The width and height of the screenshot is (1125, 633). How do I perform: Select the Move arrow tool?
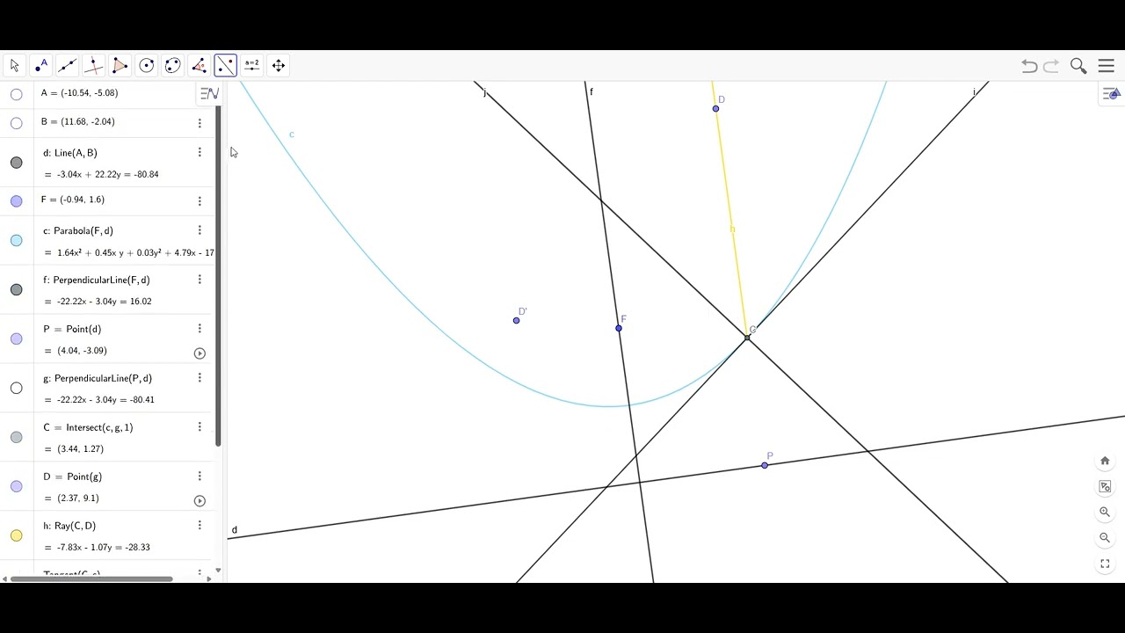click(14, 65)
